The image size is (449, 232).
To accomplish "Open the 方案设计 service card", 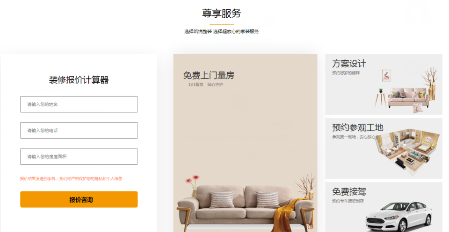I will pyautogui.click(x=384, y=84).
